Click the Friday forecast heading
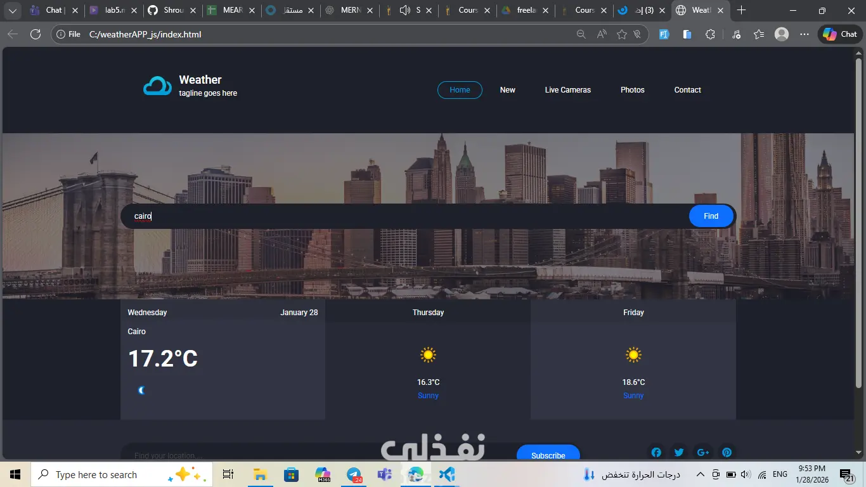 click(633, 313)
